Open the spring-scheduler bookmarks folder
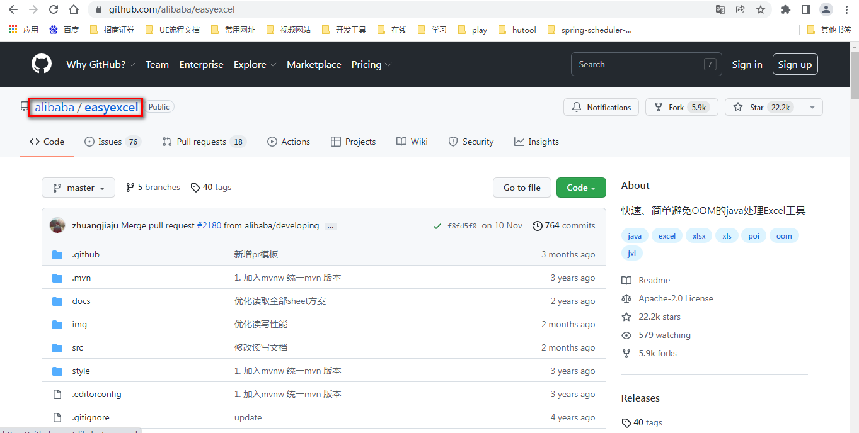Image resolution: width=859 pixels, height=433 pixels. click(x=589, y=30)
